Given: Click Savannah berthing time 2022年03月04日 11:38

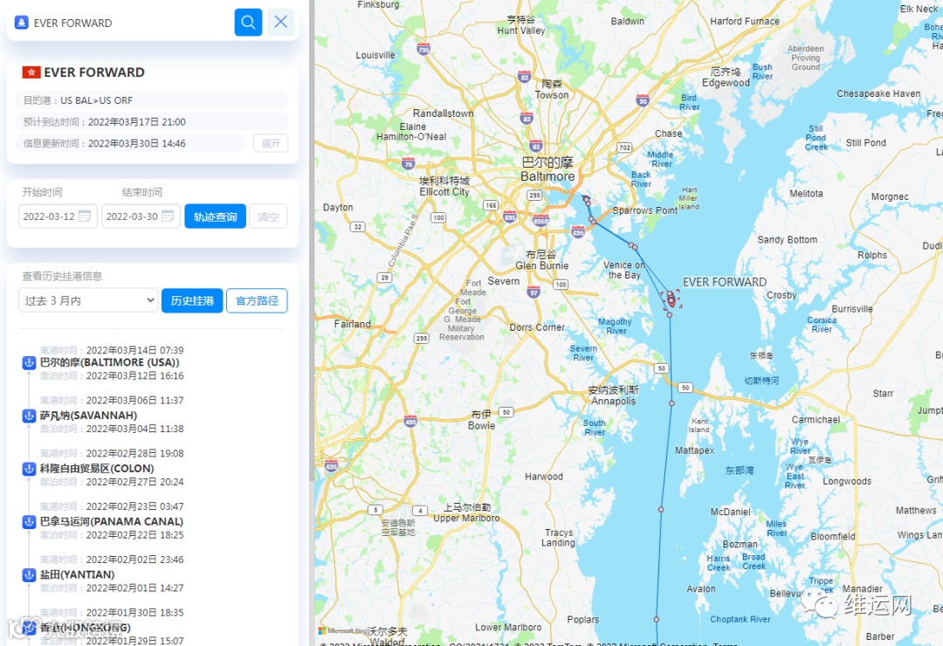Looking at the screenshot, I should click(x=134, y=429).
